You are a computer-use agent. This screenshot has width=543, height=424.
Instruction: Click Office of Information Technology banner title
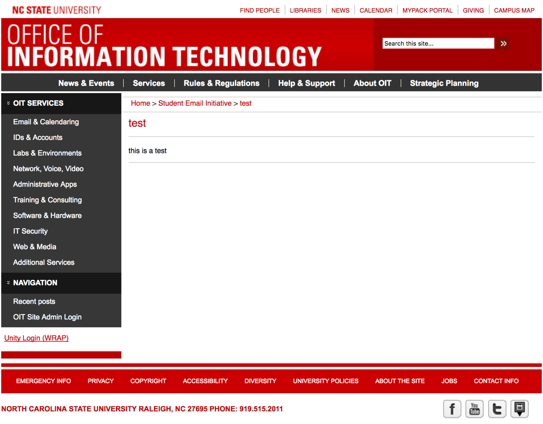pyautogui.click(x=165, y=45)
